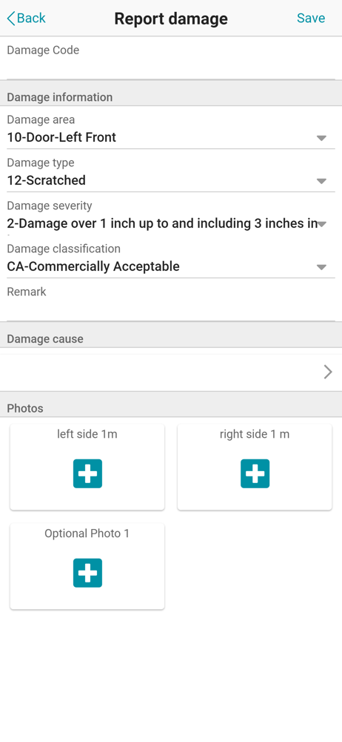Select CA-Commercially Acceptable classification value
The image size is (342, 742).
(x=93, y=267)
